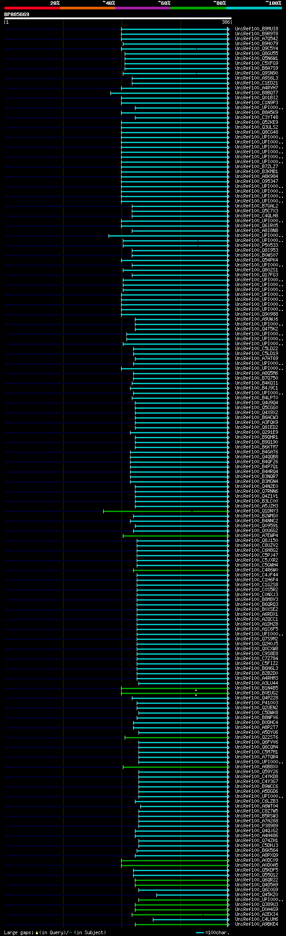Image resolution: width=286 pixels, height=936 pixels.
Task: Select the UniRef100_P41003 entry
Action: point(257,703)
